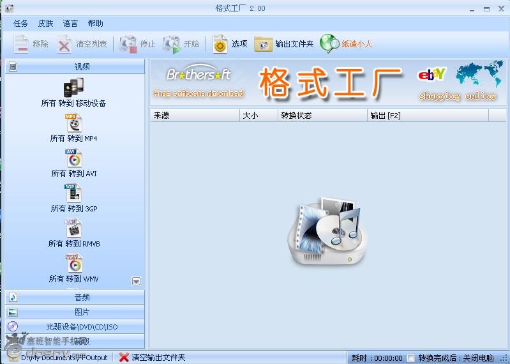The height and width of the screenshot is (364, 510).
Task: Click the world map image in banner
Action: tap(479, 73)
